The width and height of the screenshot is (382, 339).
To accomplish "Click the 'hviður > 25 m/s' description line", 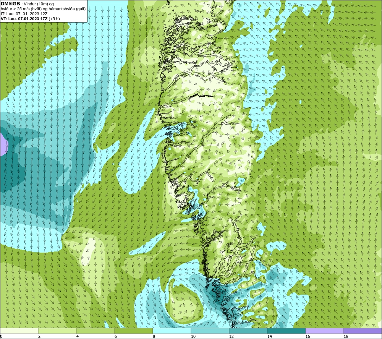I will point(43,9).
